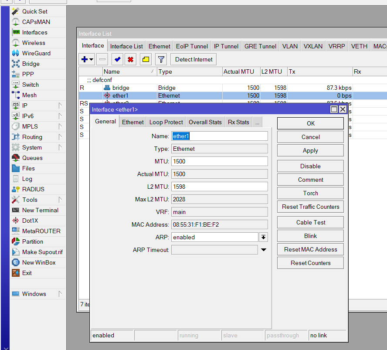
Task: Enable interface with blue checkmark icon
Action: (116, 59)
